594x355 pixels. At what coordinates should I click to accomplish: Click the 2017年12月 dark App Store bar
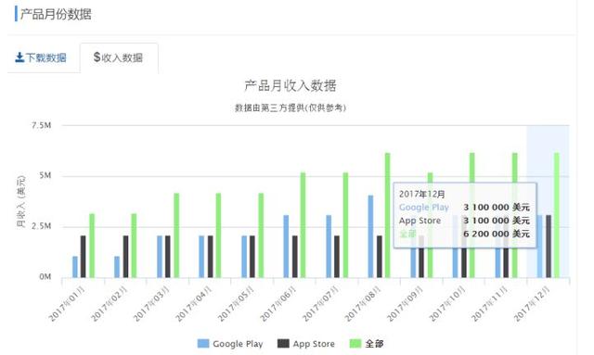(x=549, y=247)
